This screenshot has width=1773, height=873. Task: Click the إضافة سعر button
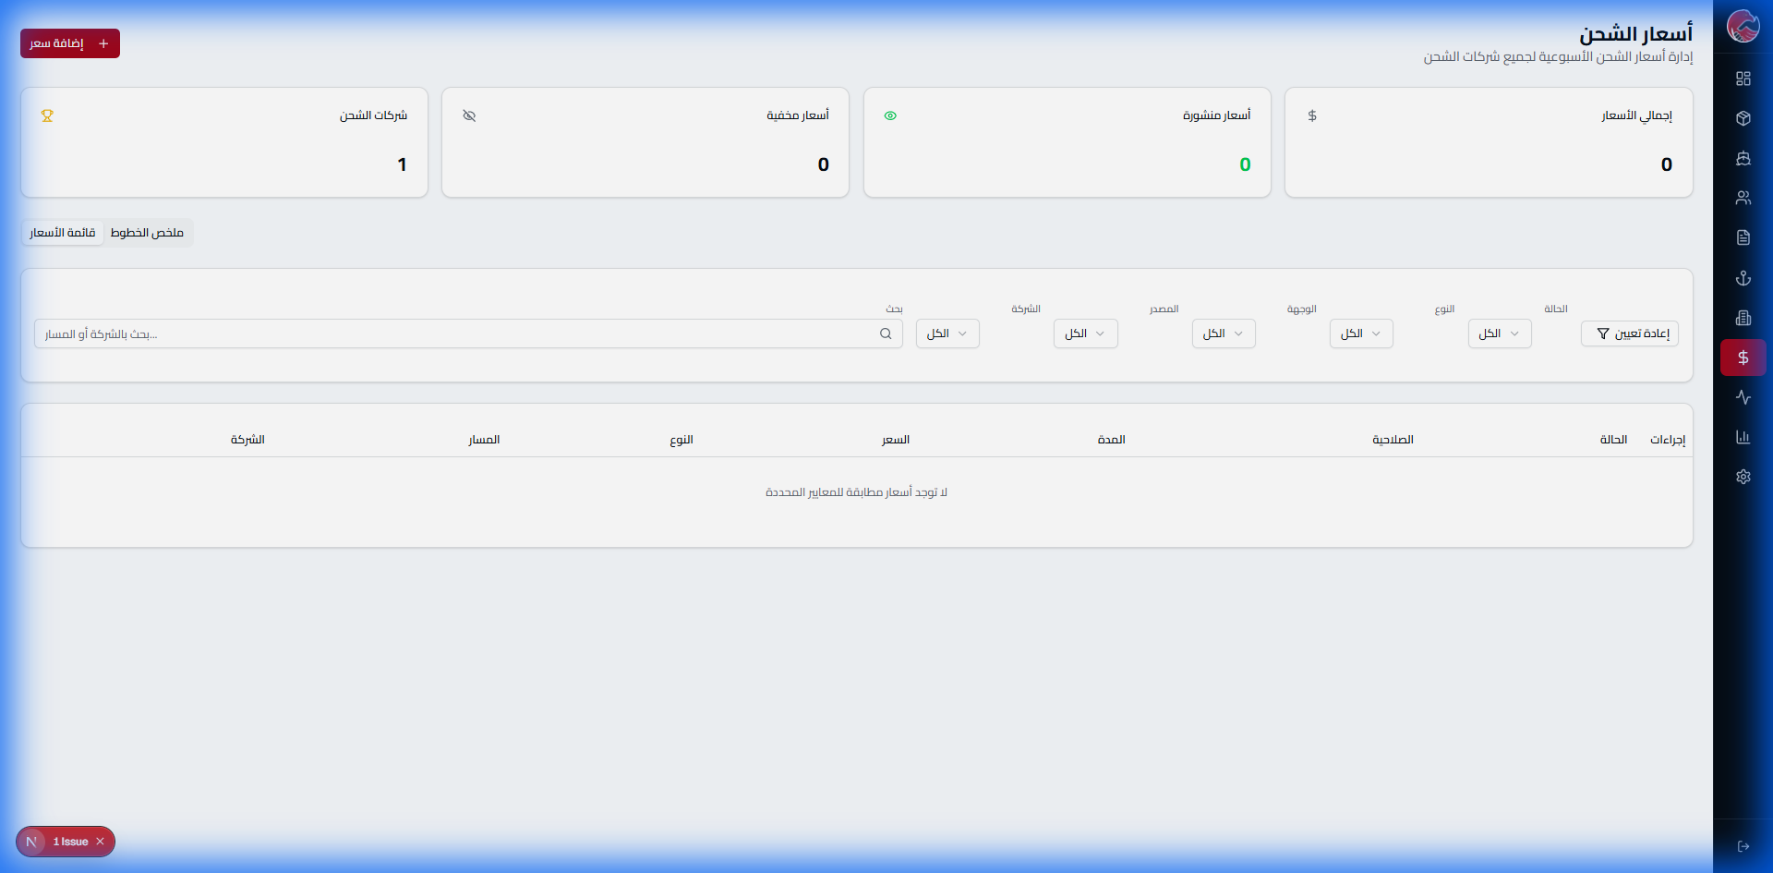point(70,43)
